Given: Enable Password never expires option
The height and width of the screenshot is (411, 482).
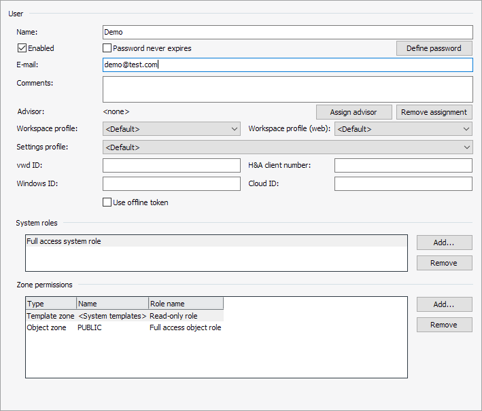Looking at the screenshot, I should [107, 48].
